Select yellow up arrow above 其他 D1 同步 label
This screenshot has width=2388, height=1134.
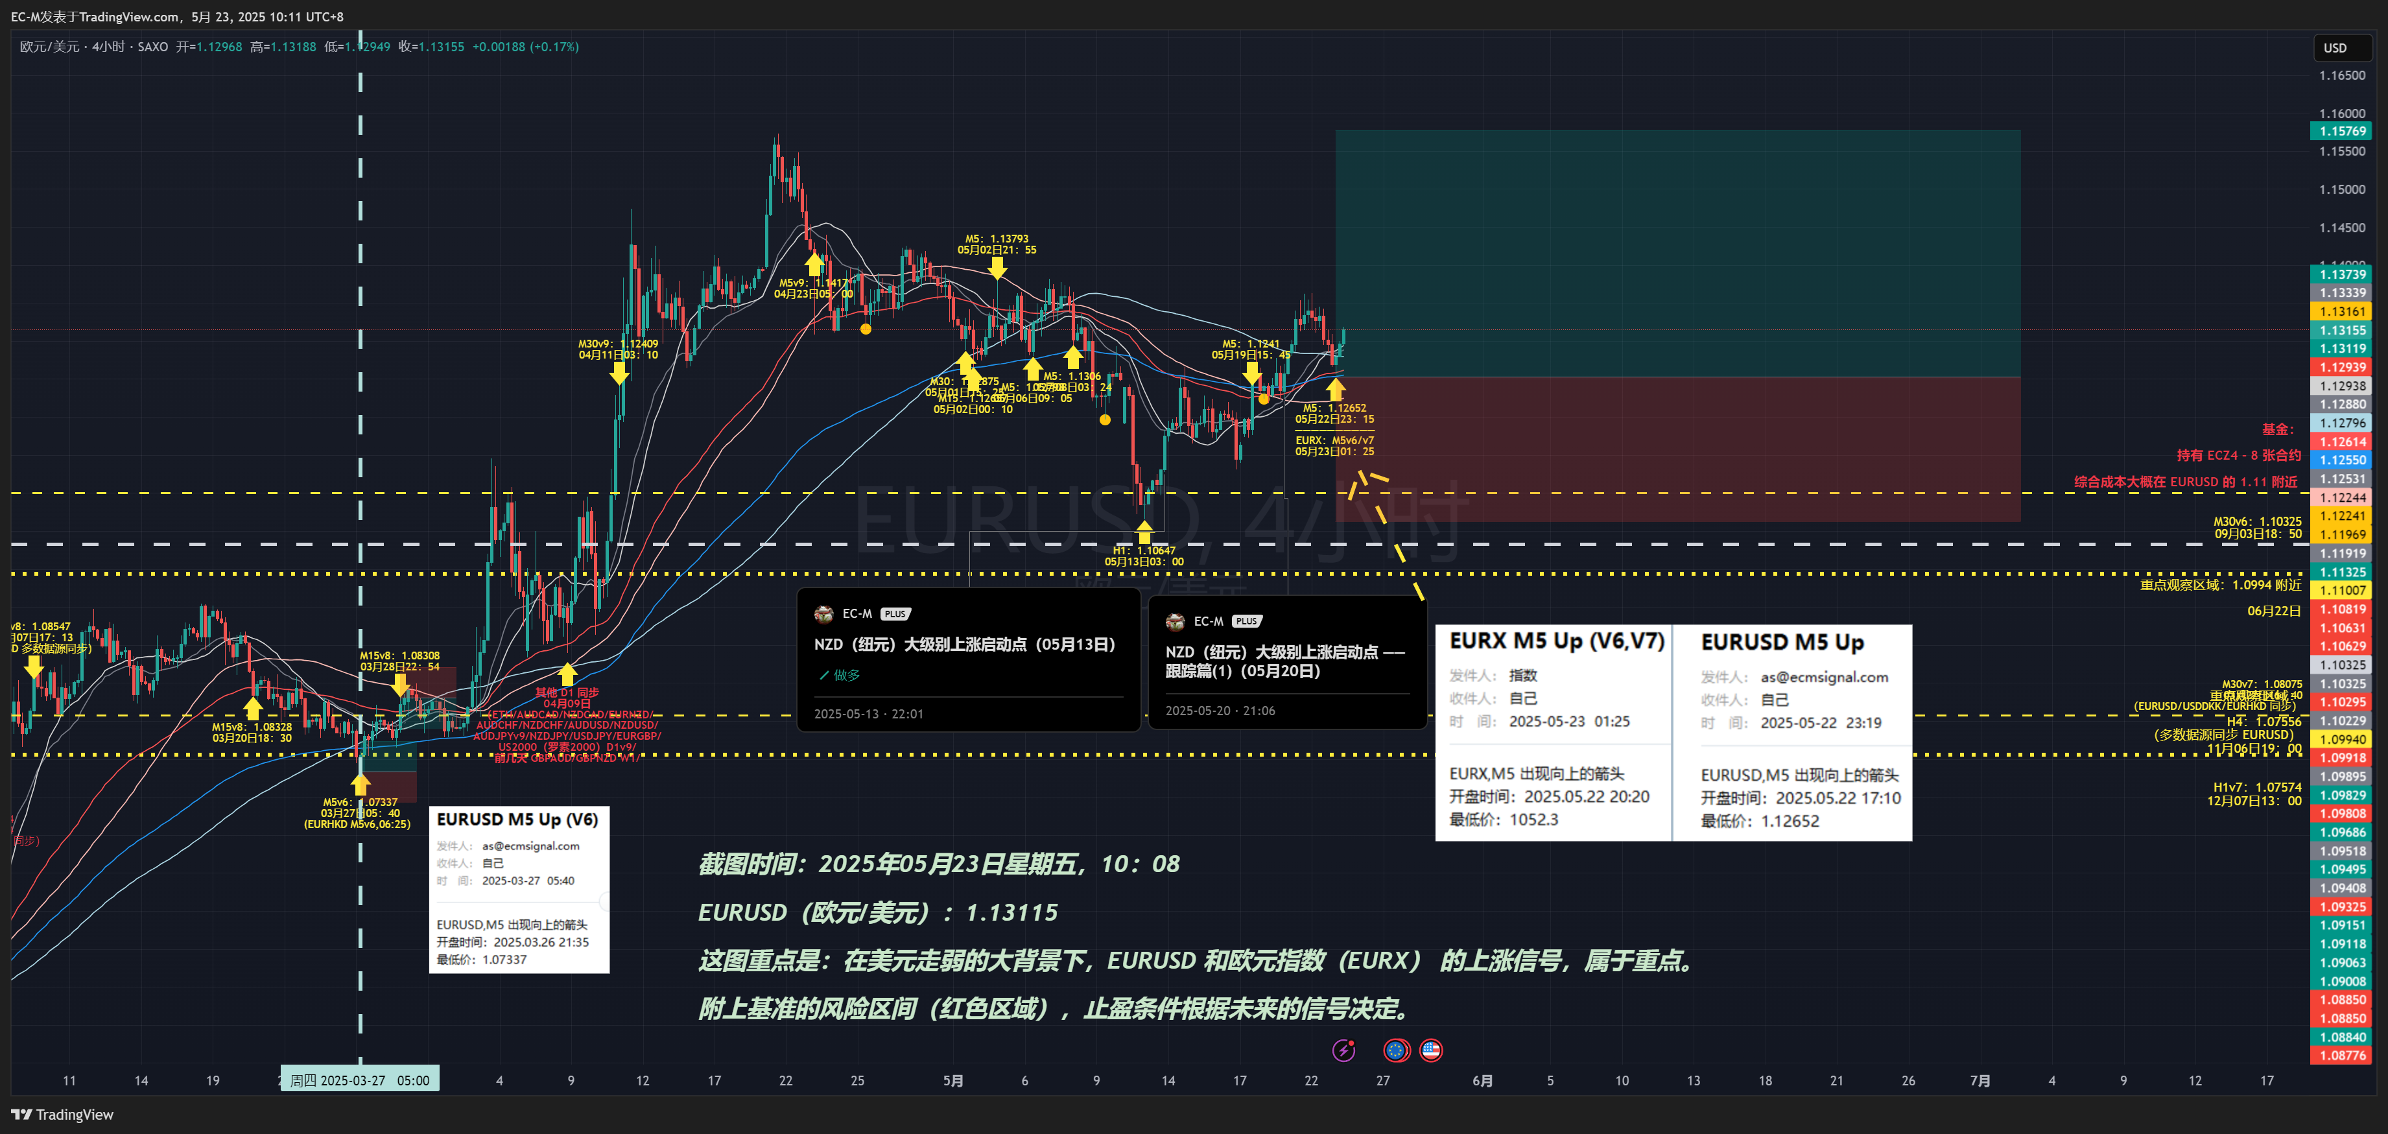567,674
